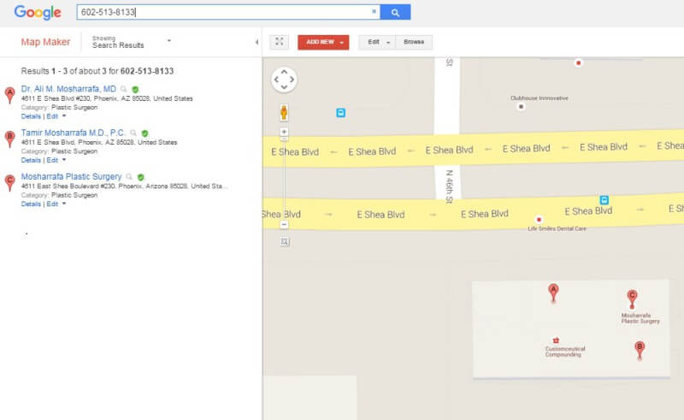Image resolution: width=684 pixels, height=420 pixels.
Task: Click marker B in results list
Action: click(x=9, y=139)
